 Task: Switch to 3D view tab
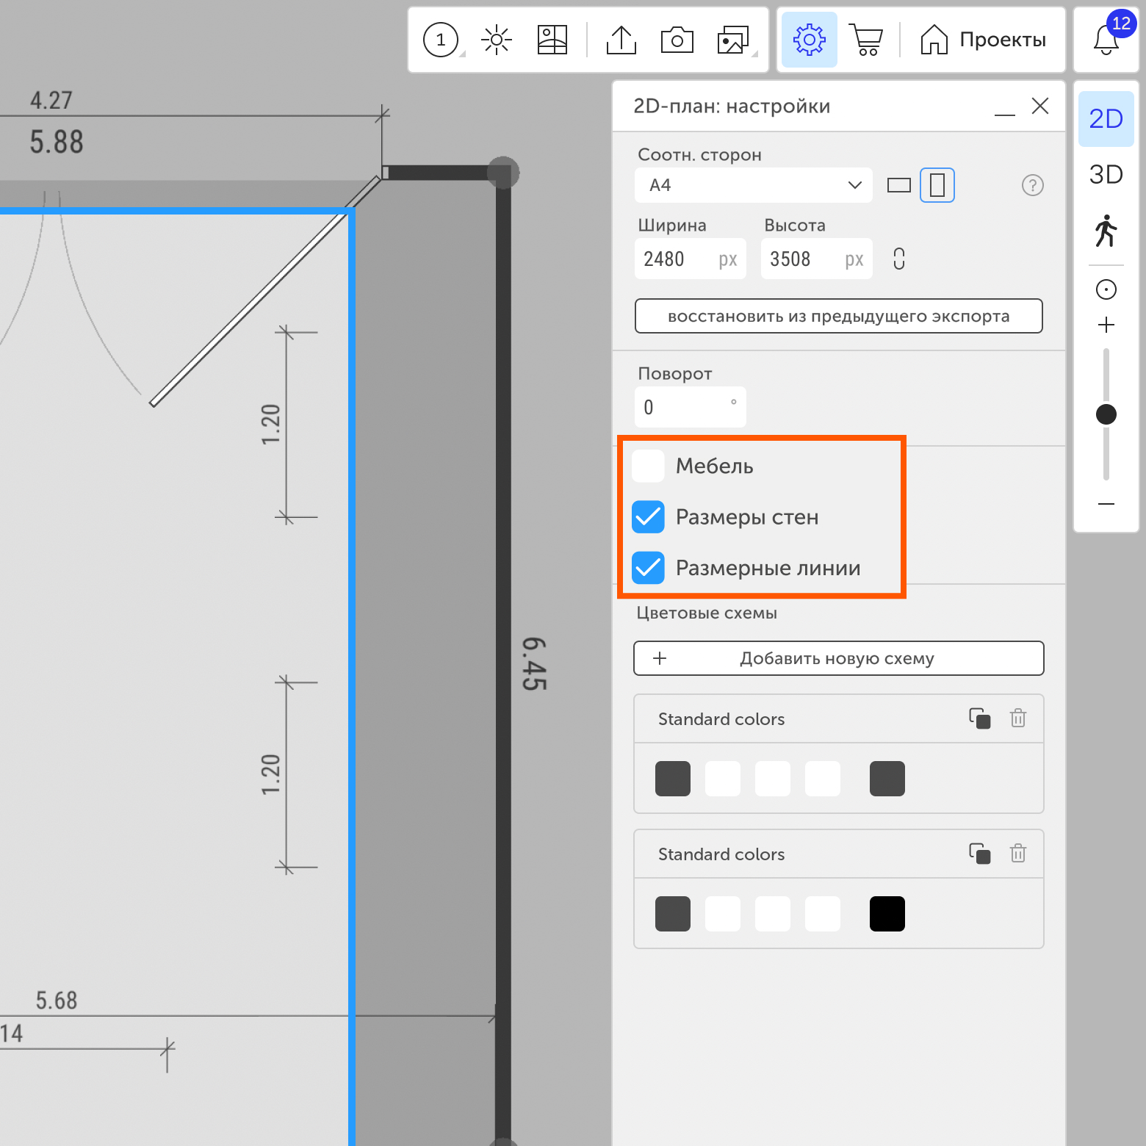[1106, 175]
